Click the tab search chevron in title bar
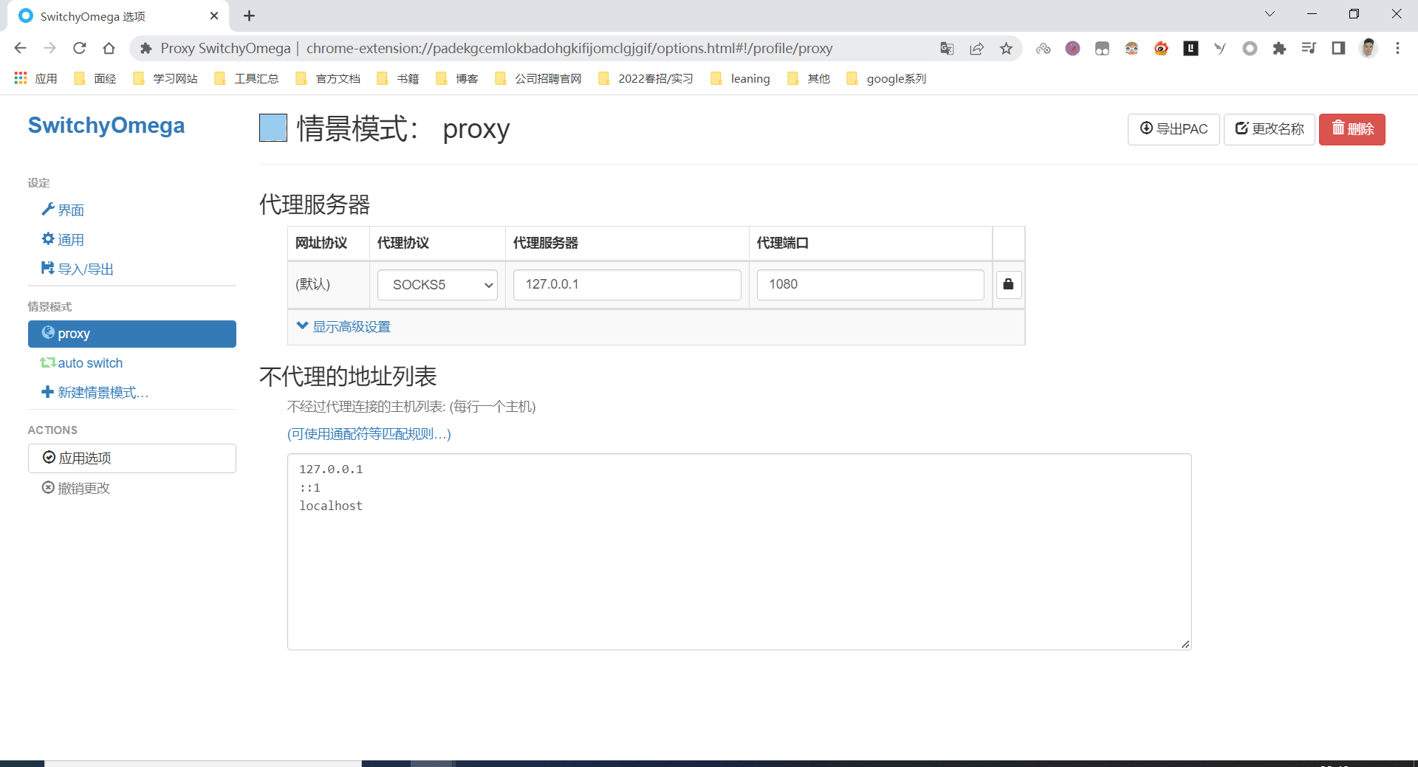The width and height of the screenshot is (1418, 767). pos(1270,14)
